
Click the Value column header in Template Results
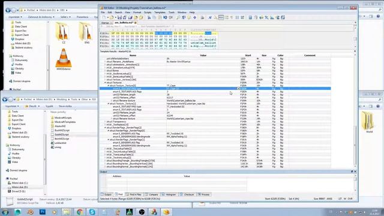click(203, 55)
